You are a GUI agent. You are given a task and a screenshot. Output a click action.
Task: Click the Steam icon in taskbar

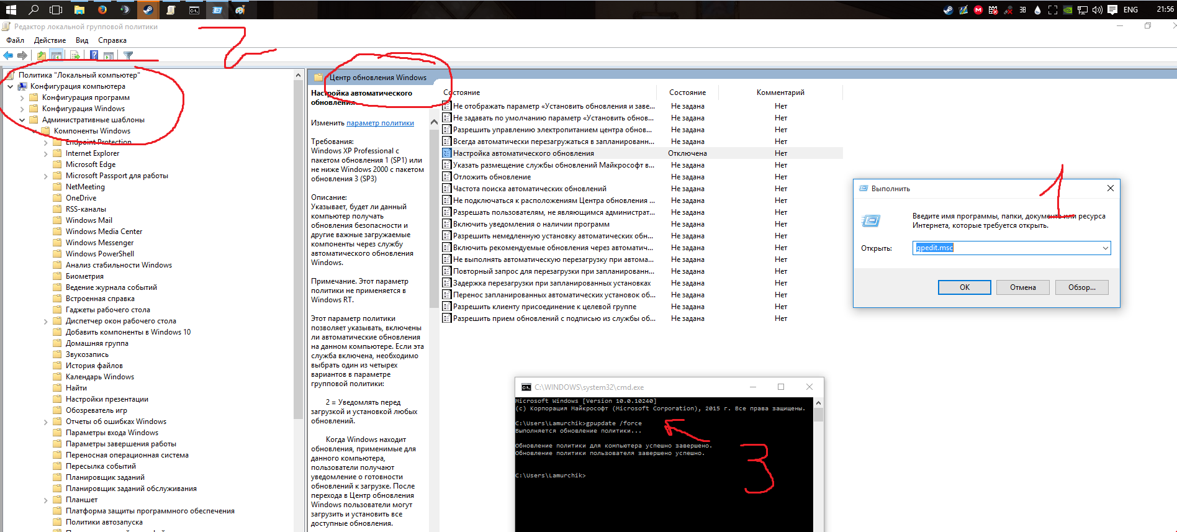[x=147, y=9]
